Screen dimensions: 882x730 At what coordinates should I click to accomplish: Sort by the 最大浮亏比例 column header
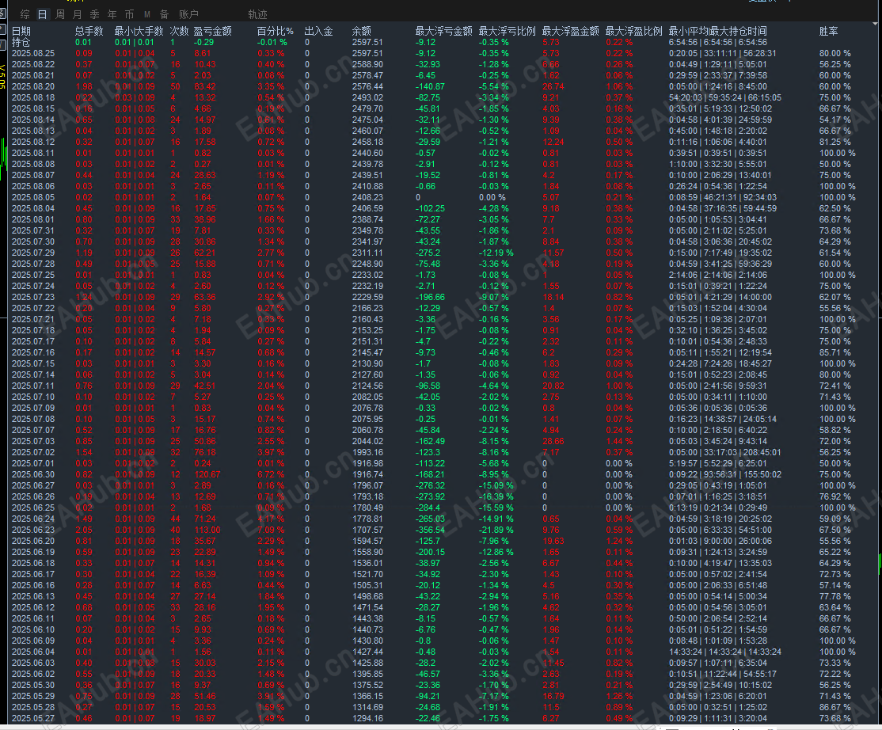click(507, 31)
